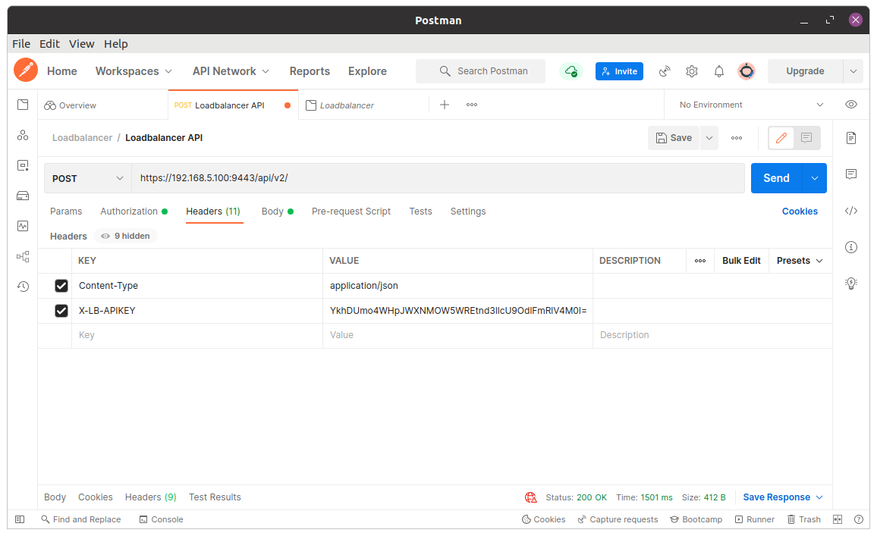Open the Overview tab
Image resolution: width=877 pixels, height=536 pixels.
[103, 105]
